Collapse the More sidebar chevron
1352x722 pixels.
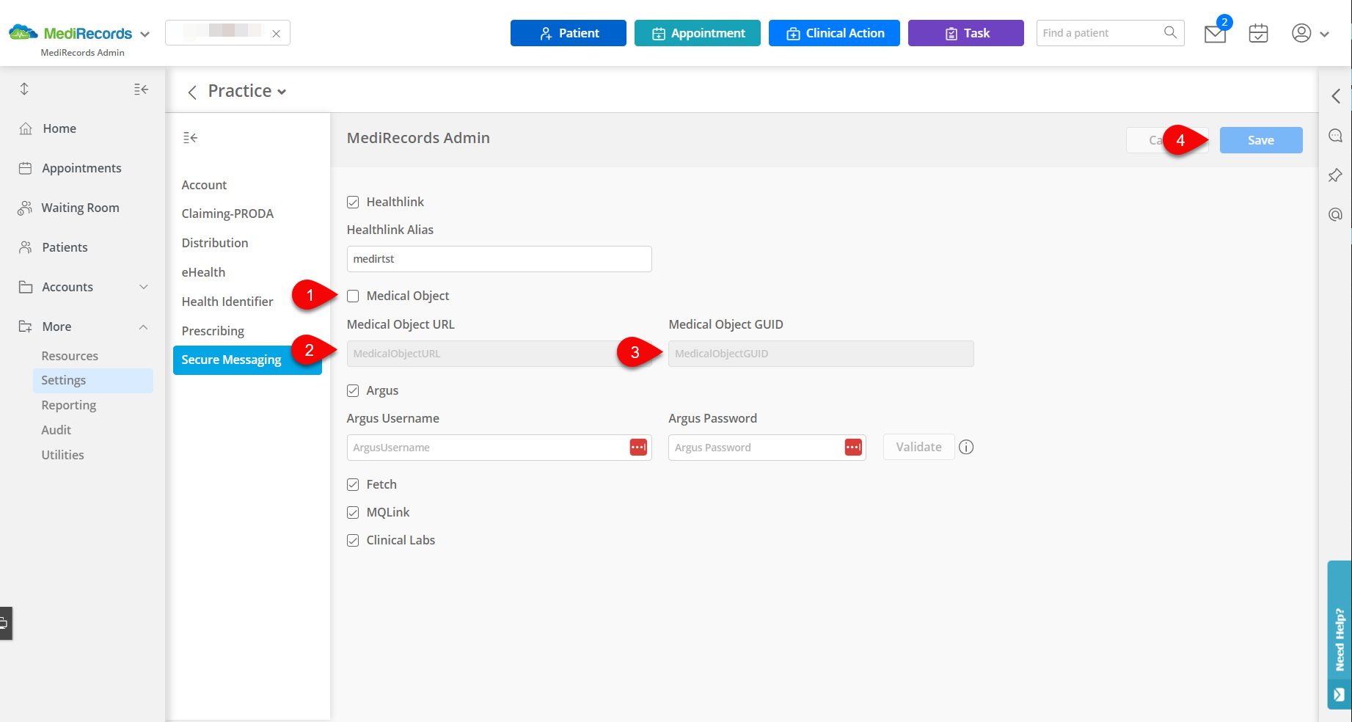point(144,327)
